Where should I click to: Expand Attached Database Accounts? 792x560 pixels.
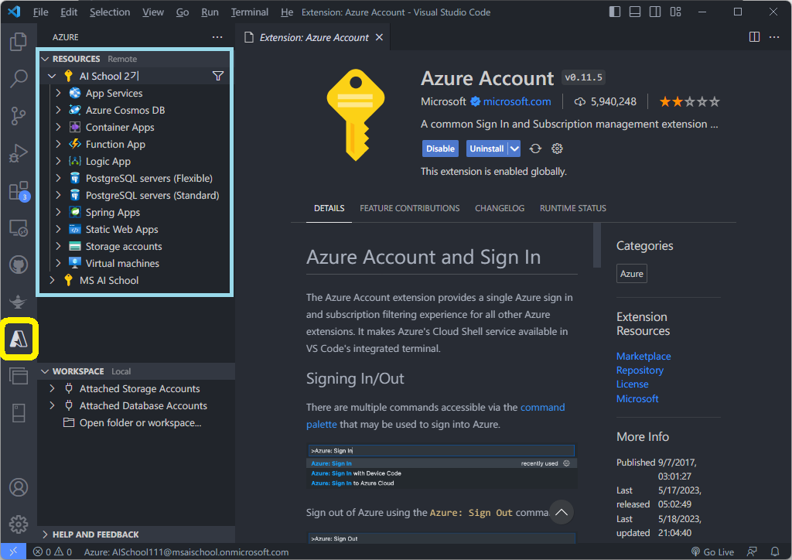tap(52, 405)
